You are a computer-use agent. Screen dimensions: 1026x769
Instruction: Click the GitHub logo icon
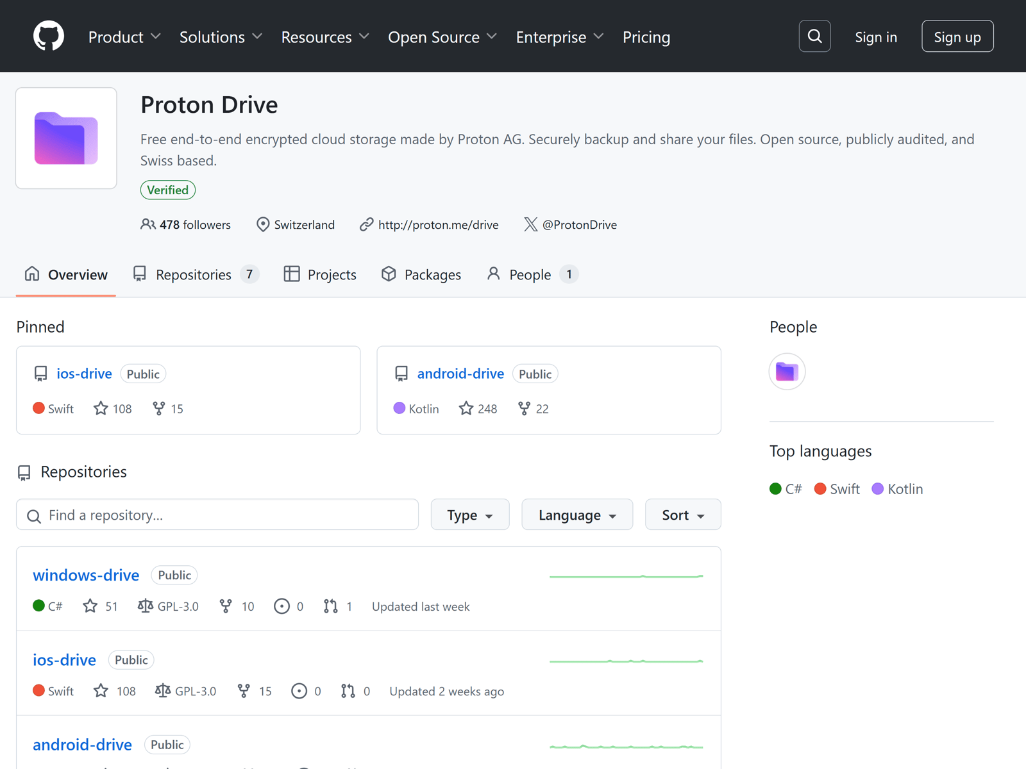pyautogui.click(x=49, y=37)
